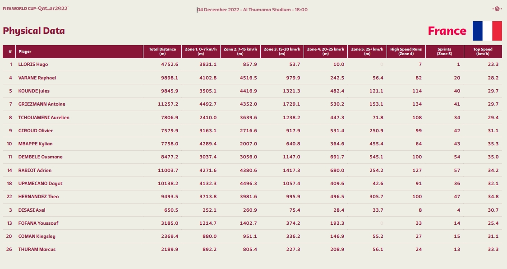This screenshot has width=507, height=269.
Task: Click the Physical Data heading
Action: 34,31
